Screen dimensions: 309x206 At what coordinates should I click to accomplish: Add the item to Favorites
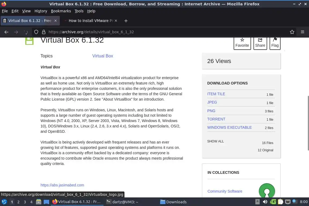point(242,43)
